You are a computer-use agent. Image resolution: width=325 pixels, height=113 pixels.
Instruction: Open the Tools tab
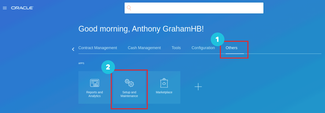point(176,48)
